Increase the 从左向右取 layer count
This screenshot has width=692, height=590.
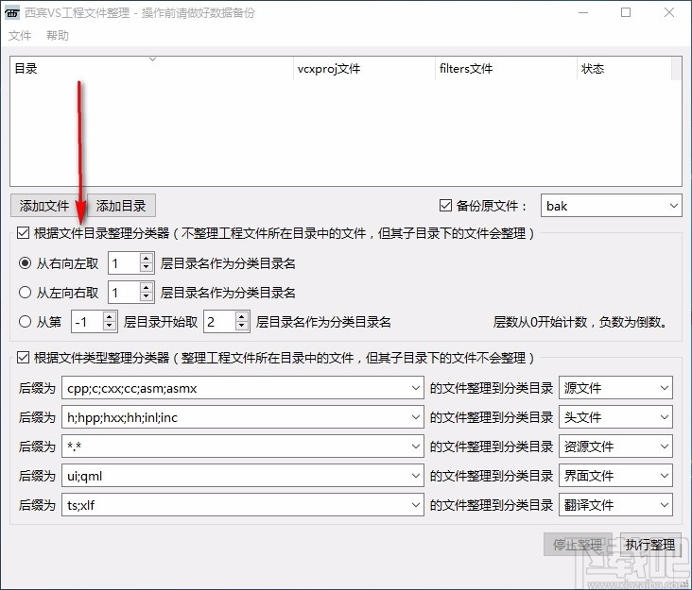point(147,287)
